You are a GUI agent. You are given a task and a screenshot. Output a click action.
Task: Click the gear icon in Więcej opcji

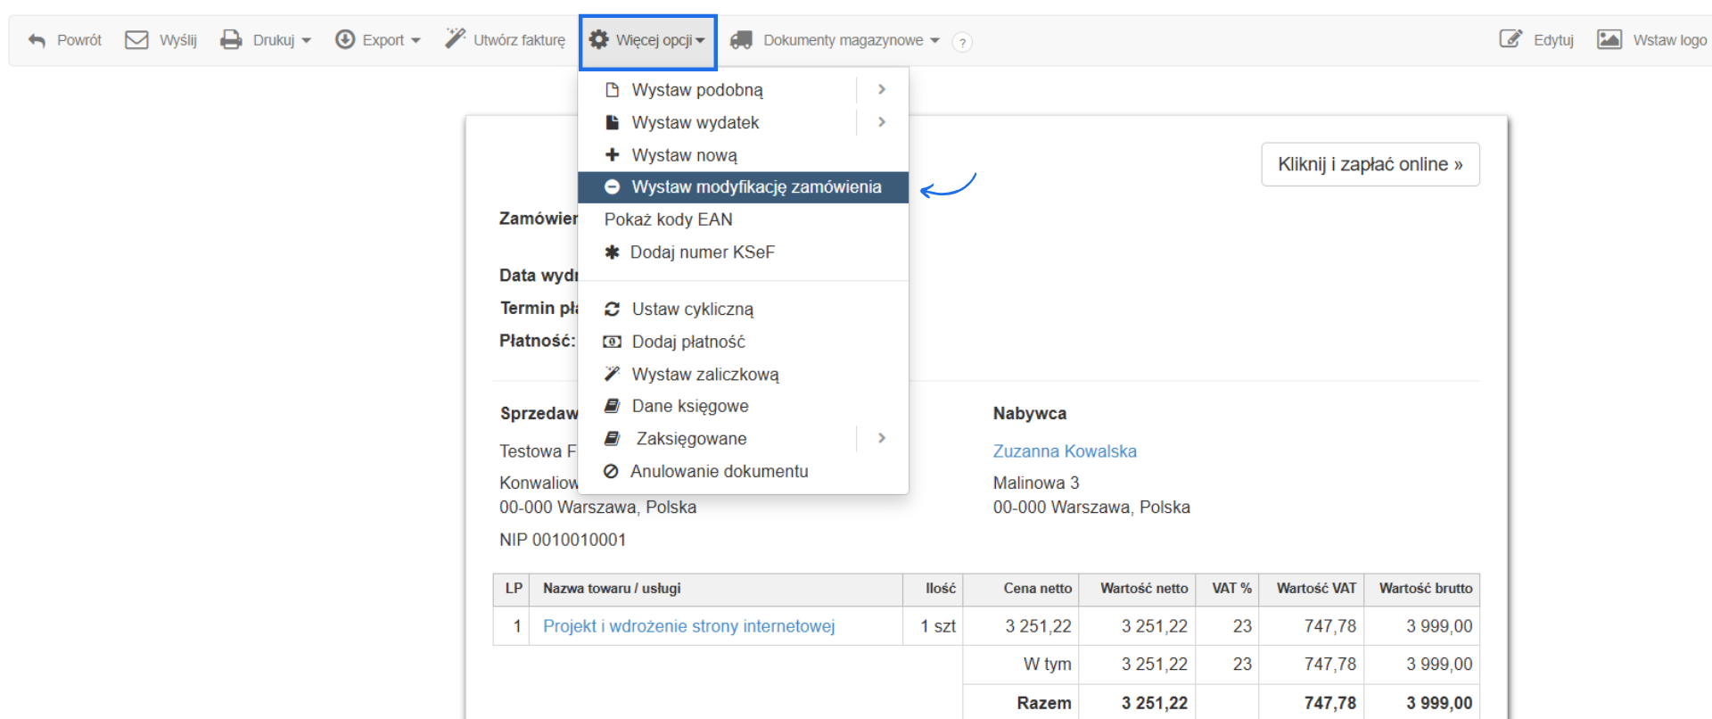[x=599, y=40]
